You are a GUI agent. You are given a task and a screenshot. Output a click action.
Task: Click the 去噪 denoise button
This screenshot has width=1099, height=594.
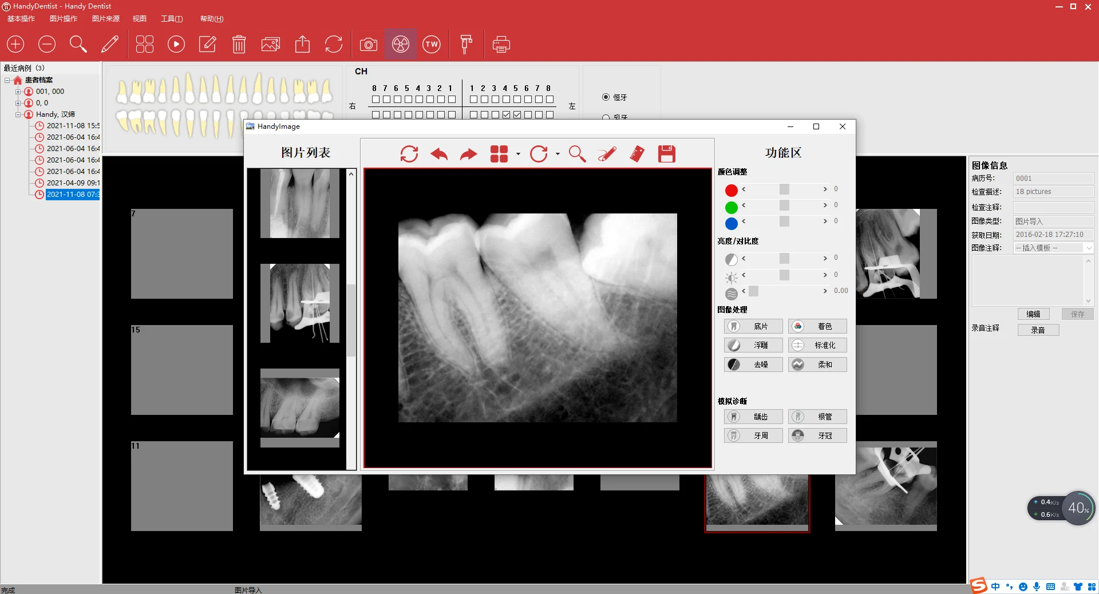click(753, 365)
